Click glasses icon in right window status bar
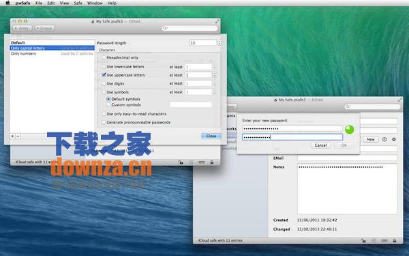Image resolution: width=409 pixels, height=256 pixels. (384, 240)
